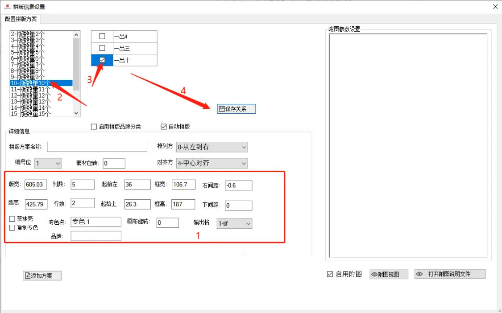Click the 保存关系 save button
The height and width of the screenshot is (313, 502).
point(236,109)
